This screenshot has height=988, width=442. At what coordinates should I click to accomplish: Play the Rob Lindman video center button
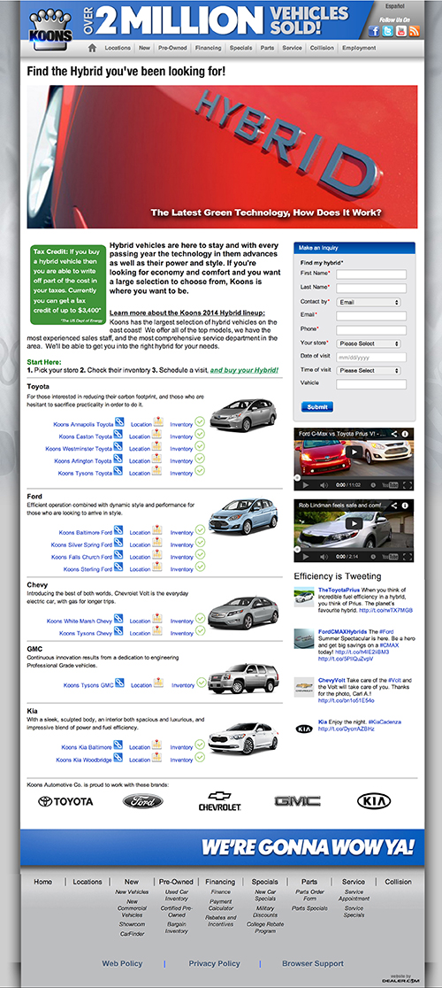(x=354, y=523)
